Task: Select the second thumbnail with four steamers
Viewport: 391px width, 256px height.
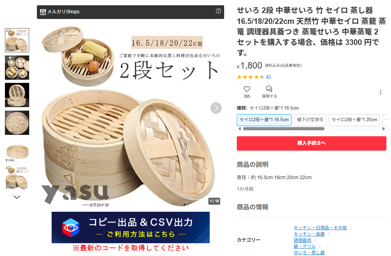Action: [x=17, y=67]
